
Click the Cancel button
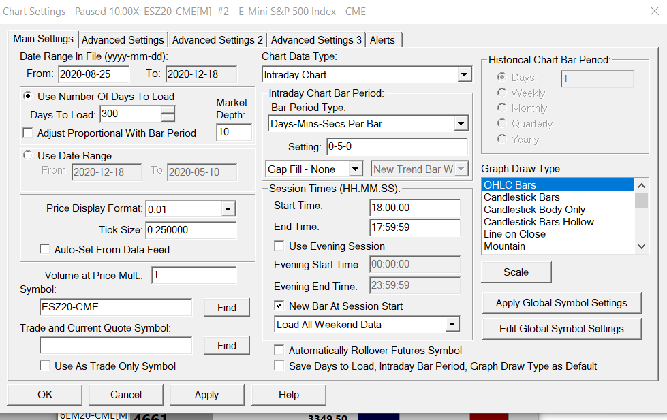click(126, 395)
